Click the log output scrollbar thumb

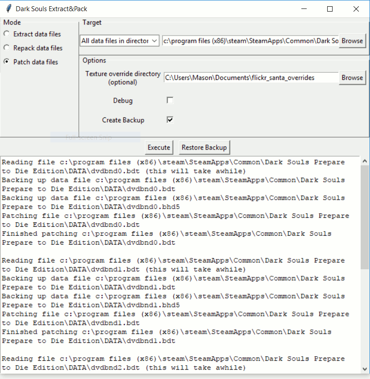[x=365, y=217]
